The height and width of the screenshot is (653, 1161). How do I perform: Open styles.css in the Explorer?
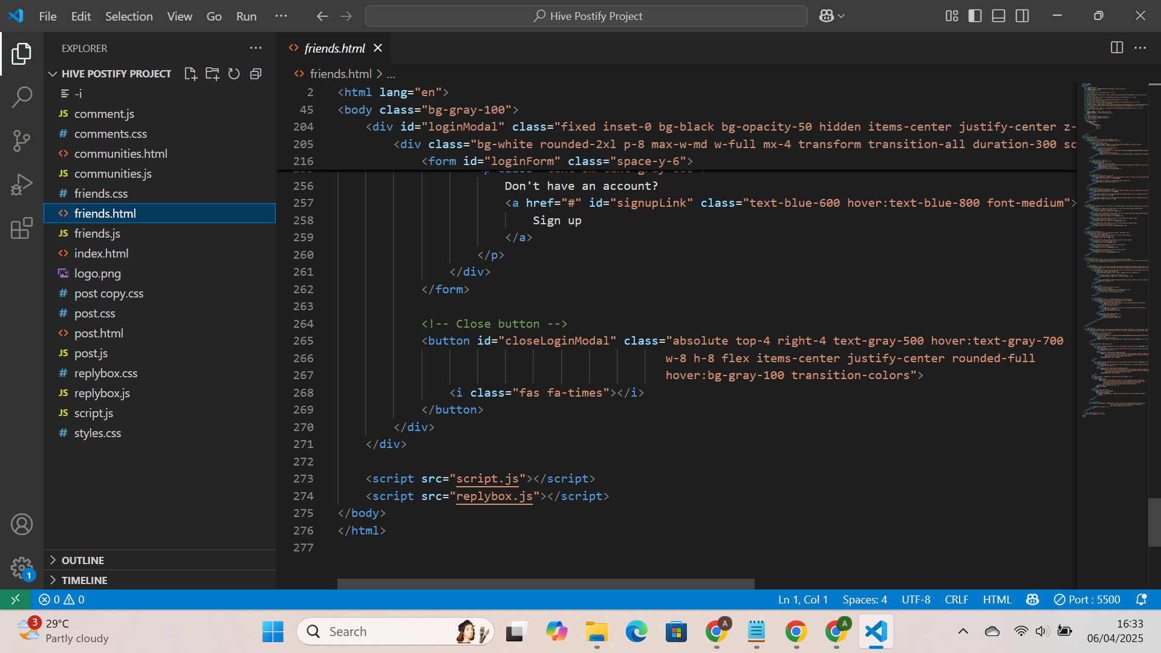coord(160,433)
